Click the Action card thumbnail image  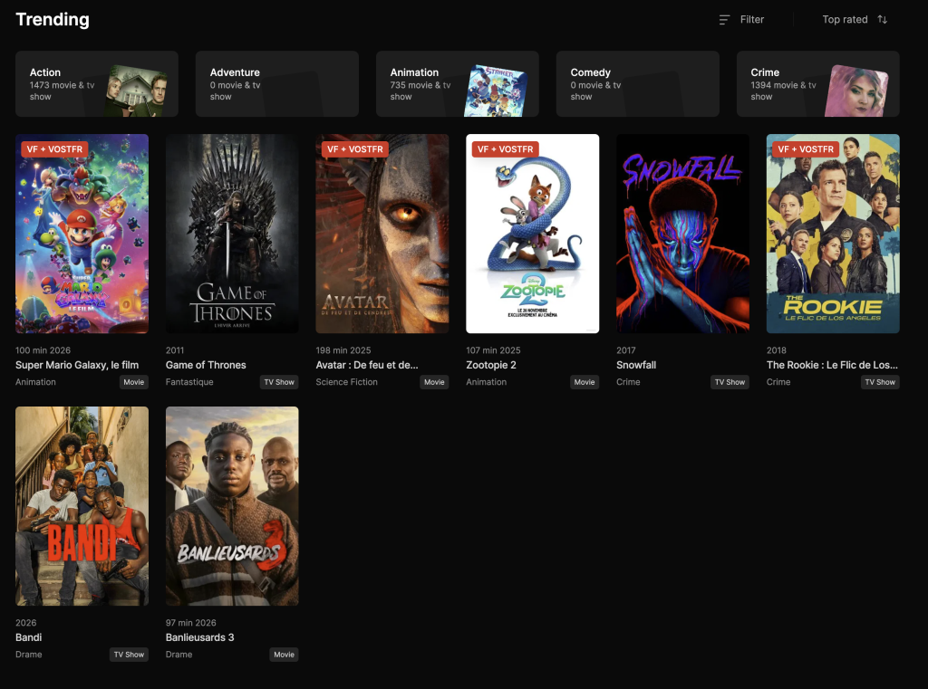(137, 91)
